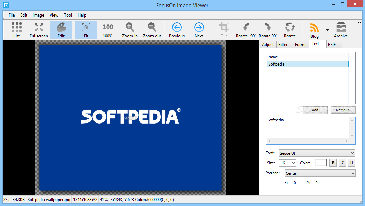Click the 41% zoom status entry
365x206 pixels.
coord(104,200)
